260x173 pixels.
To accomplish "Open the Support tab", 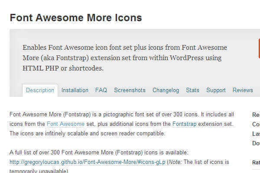I will (x=216, y=90).
